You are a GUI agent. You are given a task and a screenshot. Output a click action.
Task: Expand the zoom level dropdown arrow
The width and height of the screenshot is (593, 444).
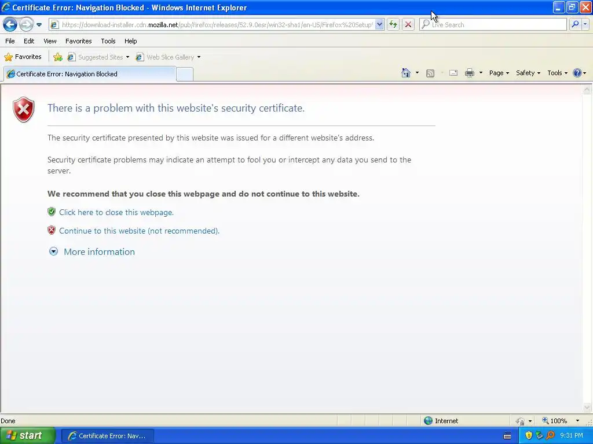click(577, 421)
